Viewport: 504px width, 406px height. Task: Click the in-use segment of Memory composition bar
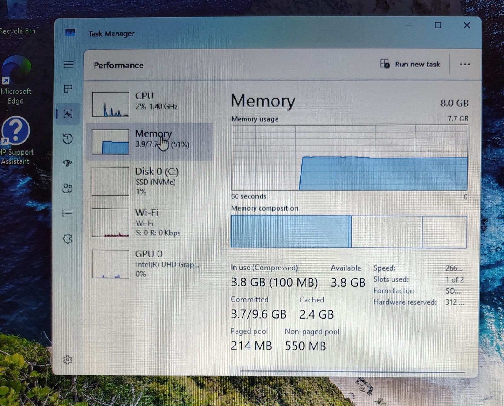[x=289, y=231]
